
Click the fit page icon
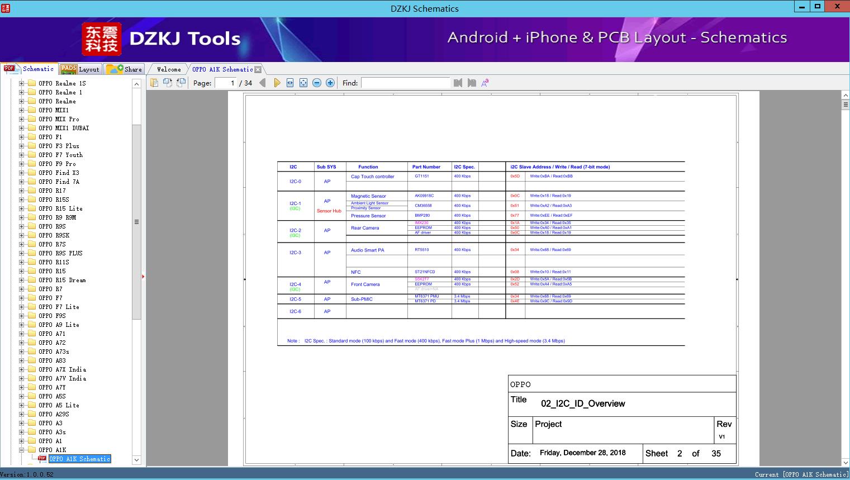303,83
